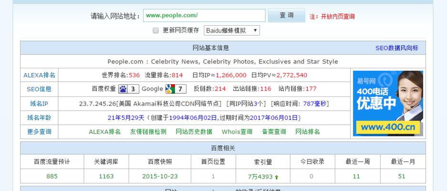Open the 备案查询 link
Image resolution: width=447 pixels, height=191 pixels.
(274, 132)
